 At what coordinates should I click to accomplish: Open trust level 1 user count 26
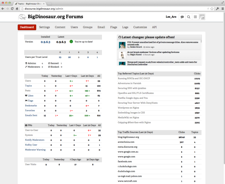(69, 57)
